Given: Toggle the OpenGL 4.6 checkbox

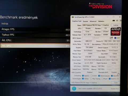Looking at the screenshot, I should [110, 79].
